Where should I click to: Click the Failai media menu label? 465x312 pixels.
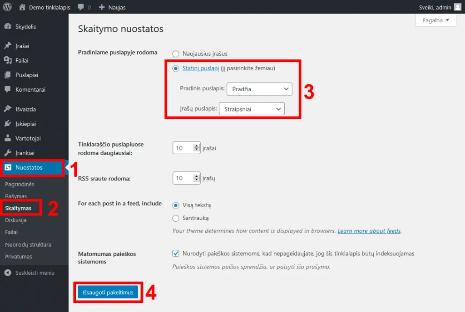click(22, 60)
